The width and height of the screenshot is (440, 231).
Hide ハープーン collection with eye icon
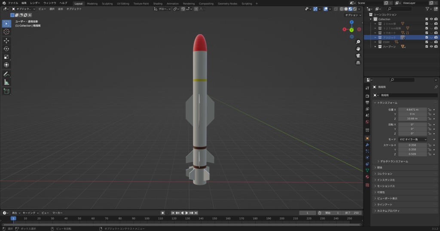pyautogui.click(x=431, y=46)
